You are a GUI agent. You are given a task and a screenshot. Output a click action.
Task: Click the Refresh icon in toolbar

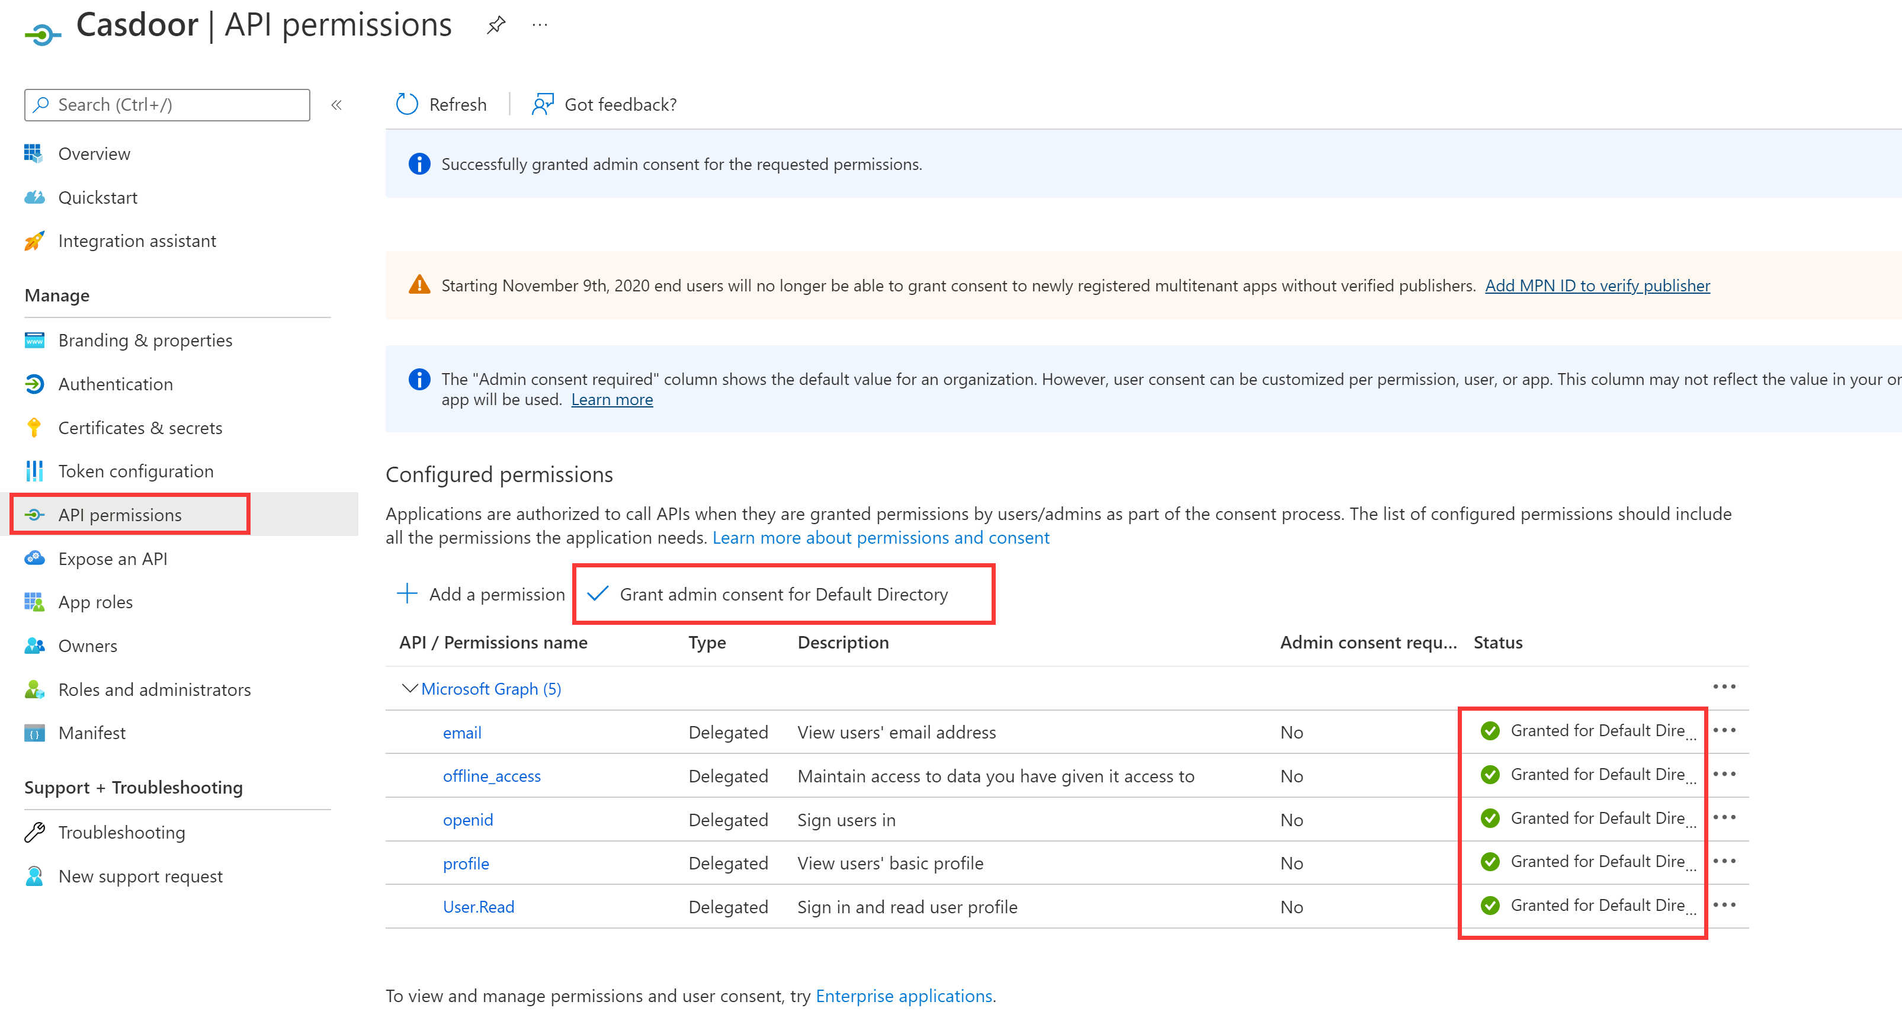coord(407,105)
